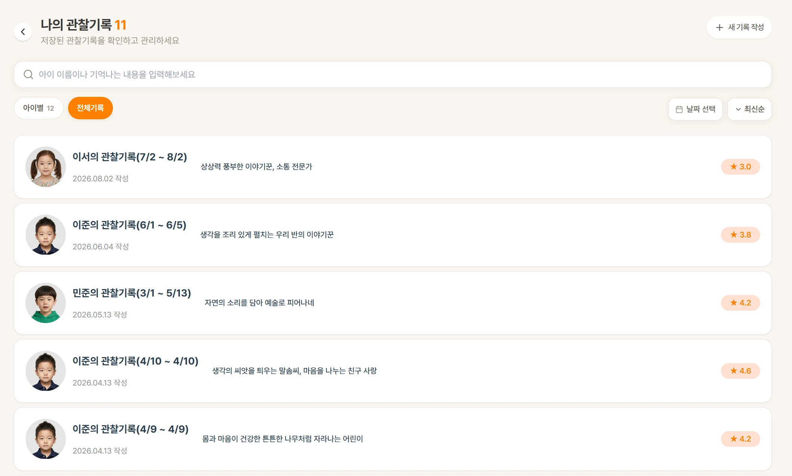
Task: Switch to the 아이별 tab
Action: click(39, 108)
